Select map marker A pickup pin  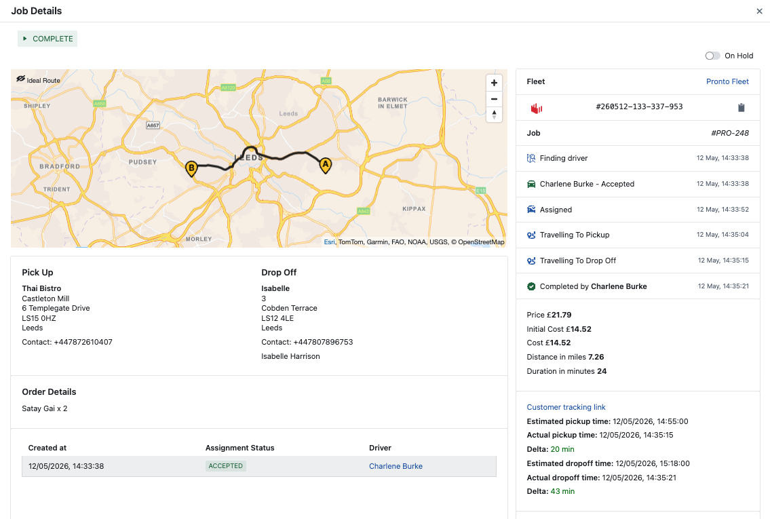pyautogui.click(x=325, y=166)
